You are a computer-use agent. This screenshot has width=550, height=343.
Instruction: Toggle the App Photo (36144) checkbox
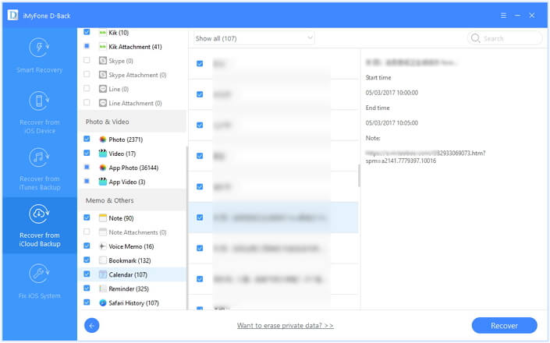87,167
